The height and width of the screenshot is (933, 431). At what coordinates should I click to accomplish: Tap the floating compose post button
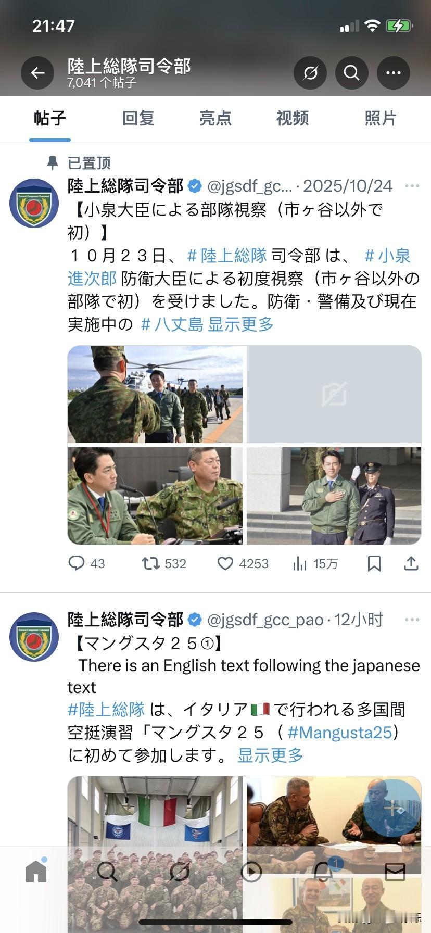392,808
